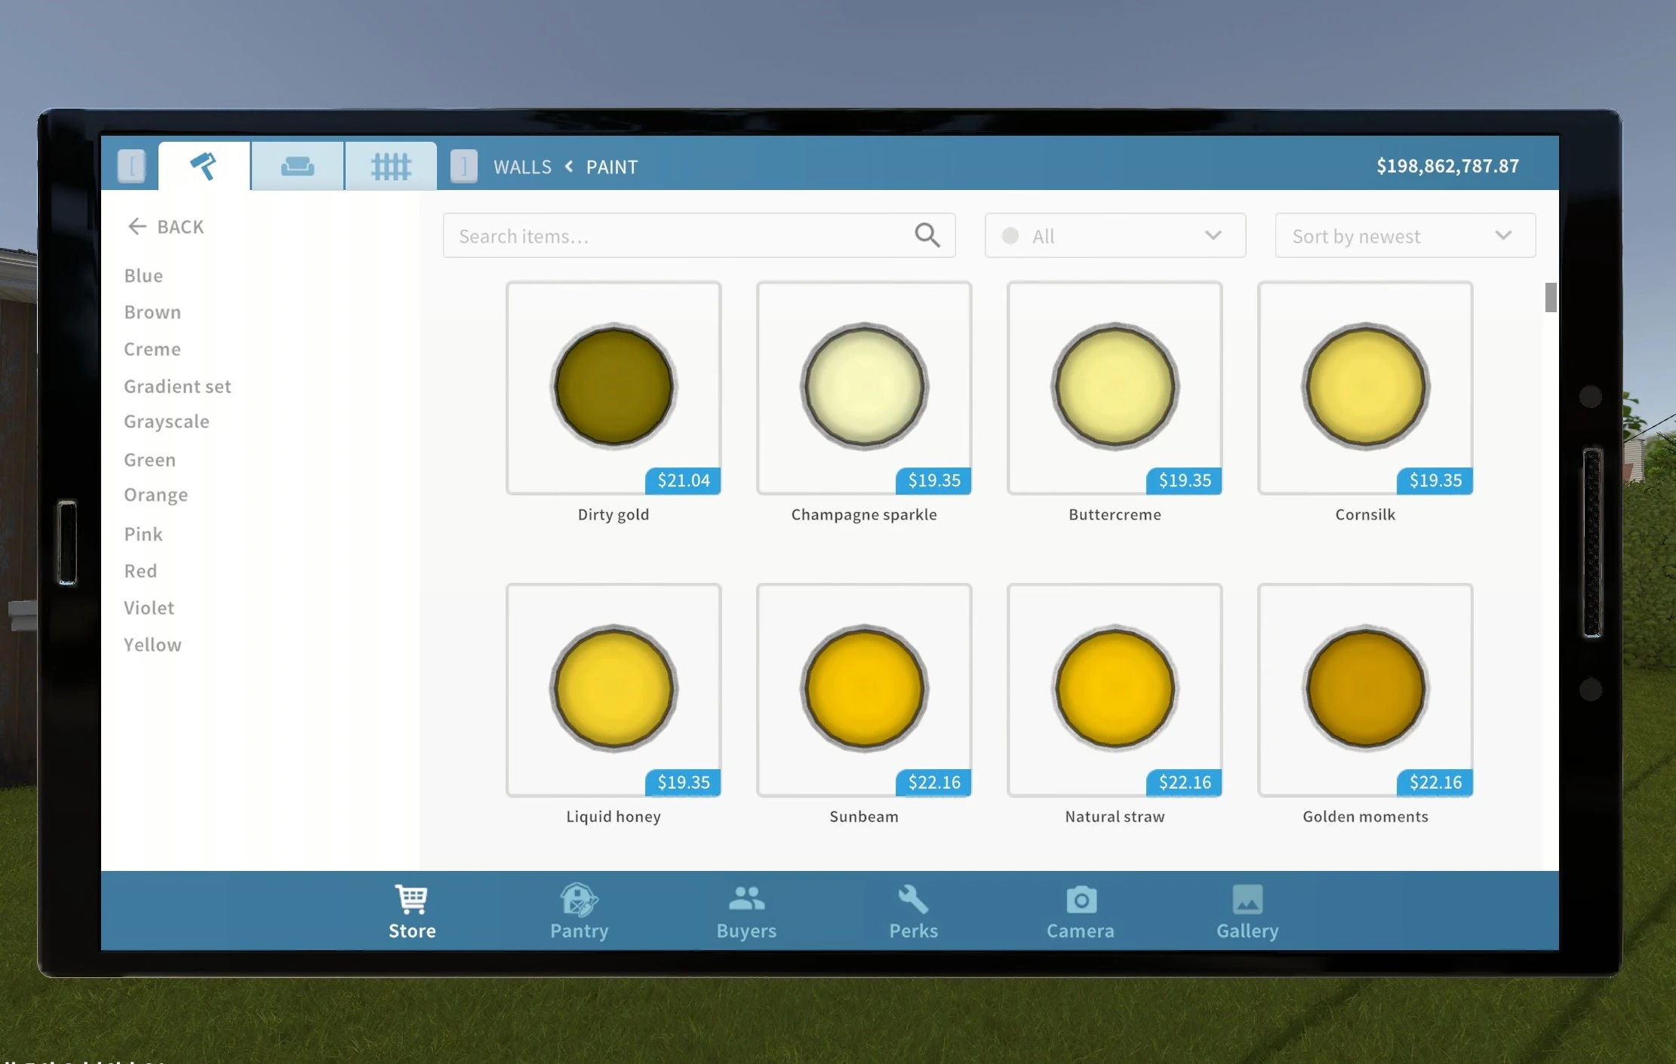Click the left bracket navigation icon

(x=131, y=166)
